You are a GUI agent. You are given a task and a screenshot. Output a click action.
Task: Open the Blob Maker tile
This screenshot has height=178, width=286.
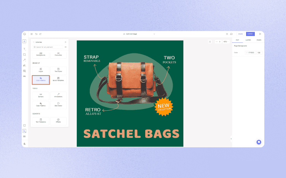point(58,105)
